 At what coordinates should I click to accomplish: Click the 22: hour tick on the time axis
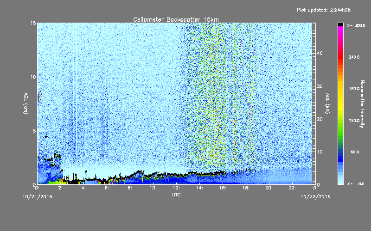tap(293, 188)
